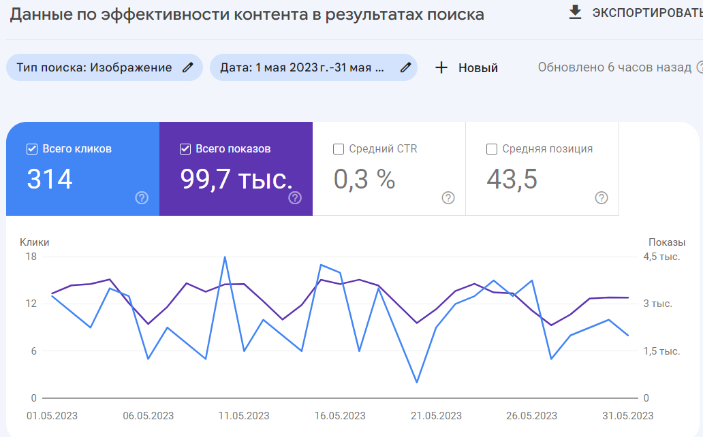
Task: Enable the Средний CTR checkbox
Action: pyautogui.click(x=339, y=148)
